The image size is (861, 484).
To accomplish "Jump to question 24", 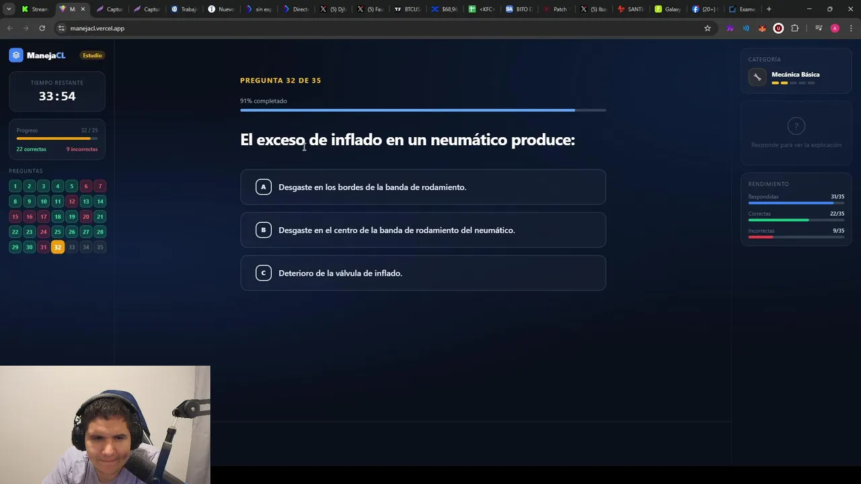I will tap(43, 232).
